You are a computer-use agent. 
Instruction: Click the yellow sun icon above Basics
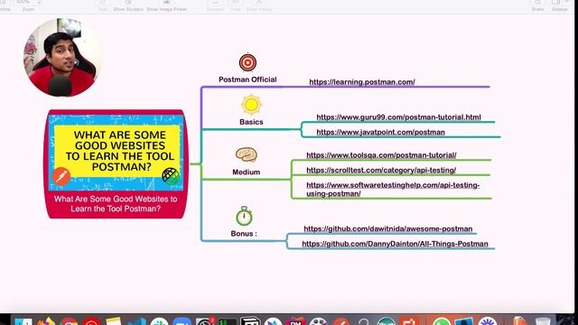click(251, 105)
